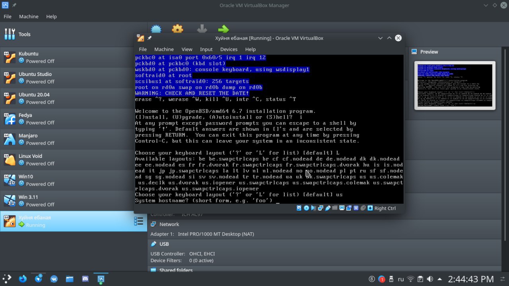Open Input menu in VM window

point(206,49)
